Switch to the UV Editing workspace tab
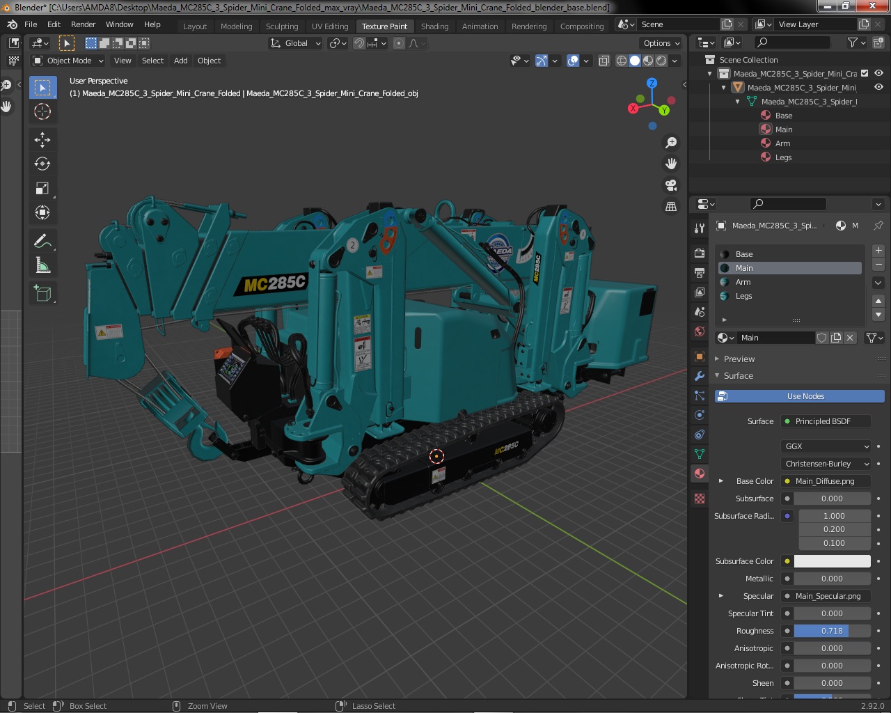 330,26
